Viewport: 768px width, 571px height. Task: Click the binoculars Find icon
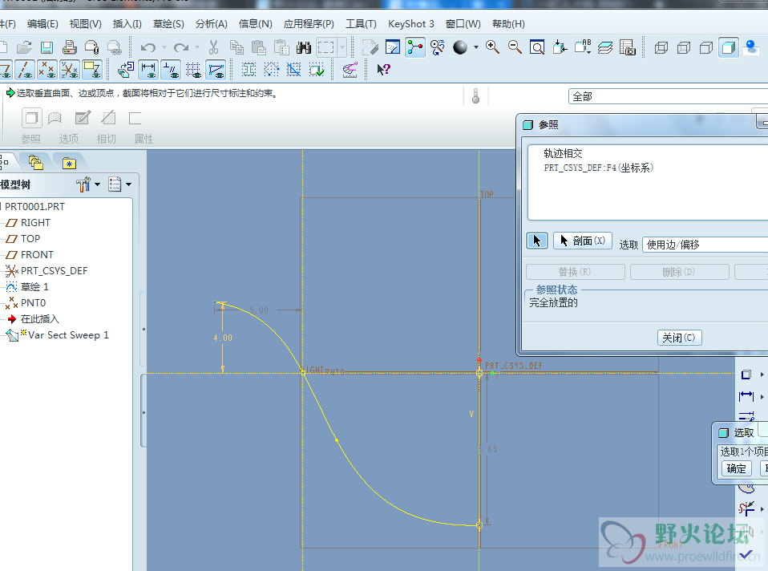click(304, 47)
